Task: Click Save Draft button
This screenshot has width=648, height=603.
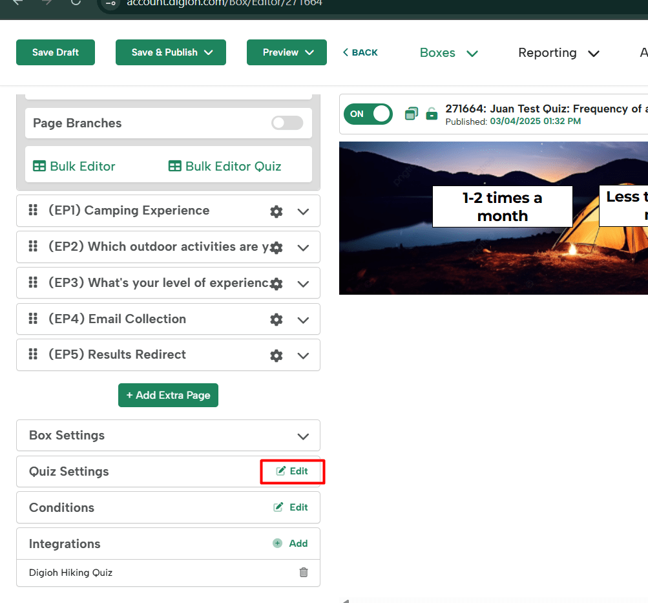Action: [56, 52]
